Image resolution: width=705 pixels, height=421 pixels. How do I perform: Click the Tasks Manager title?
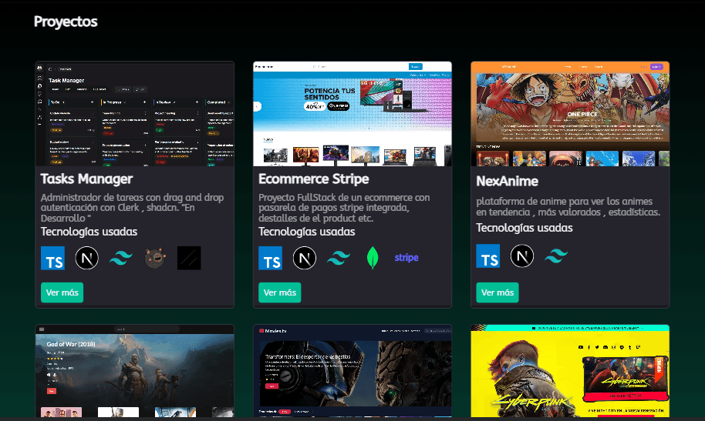point(87,179)
